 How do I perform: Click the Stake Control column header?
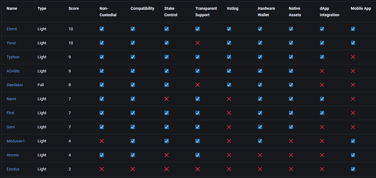tap(171, 12)
